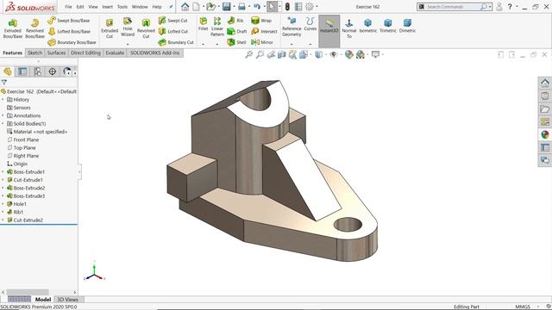Open the Curves tool

click(310, 24)
